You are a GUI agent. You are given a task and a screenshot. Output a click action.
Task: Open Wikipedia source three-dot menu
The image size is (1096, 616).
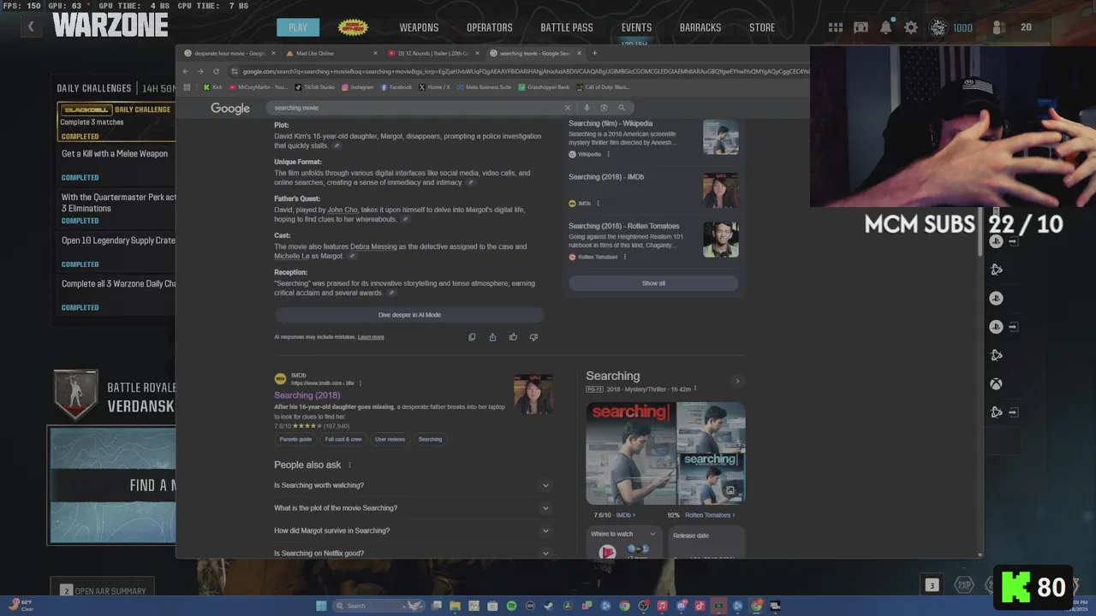click(608, 154)
